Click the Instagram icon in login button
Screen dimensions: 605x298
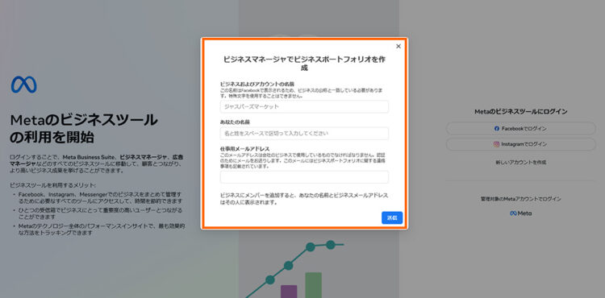pos(497,144)
